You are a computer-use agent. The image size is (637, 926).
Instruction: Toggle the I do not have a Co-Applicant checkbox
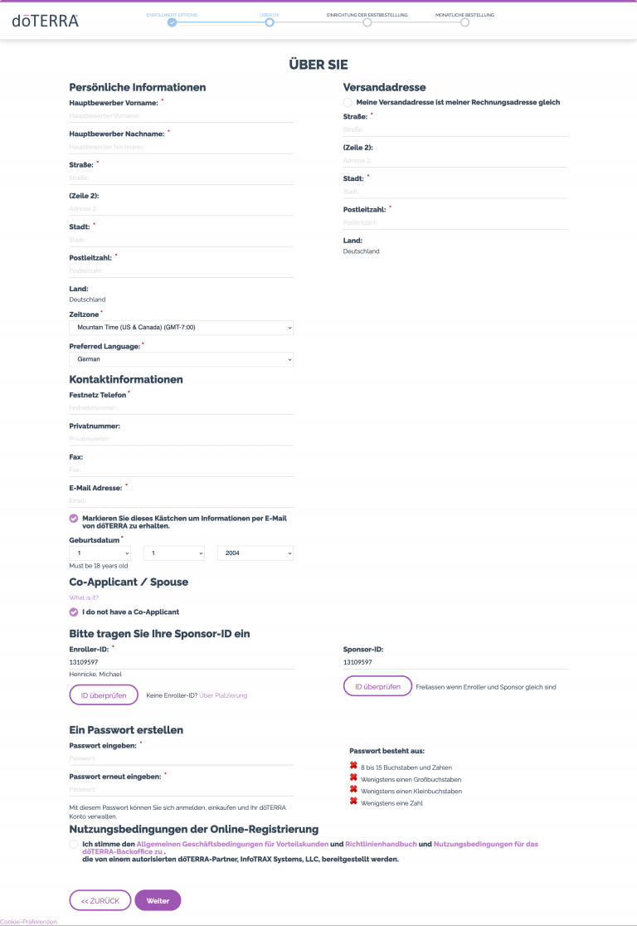pos(74,612)
